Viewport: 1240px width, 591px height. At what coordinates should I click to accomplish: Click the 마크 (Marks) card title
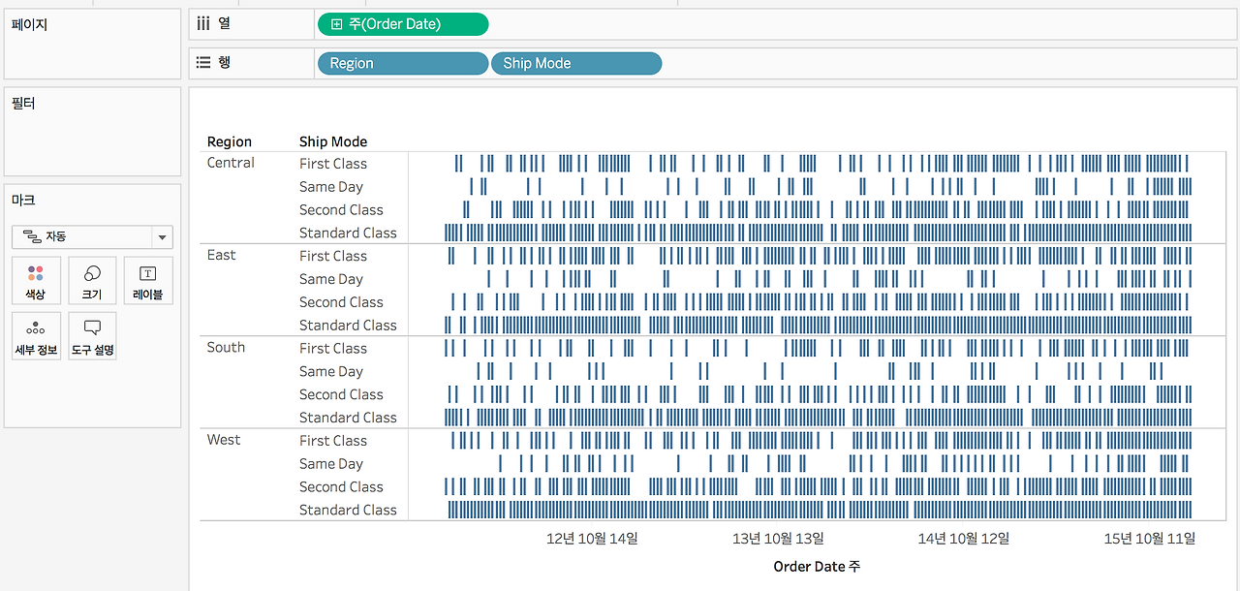(23, 200)
